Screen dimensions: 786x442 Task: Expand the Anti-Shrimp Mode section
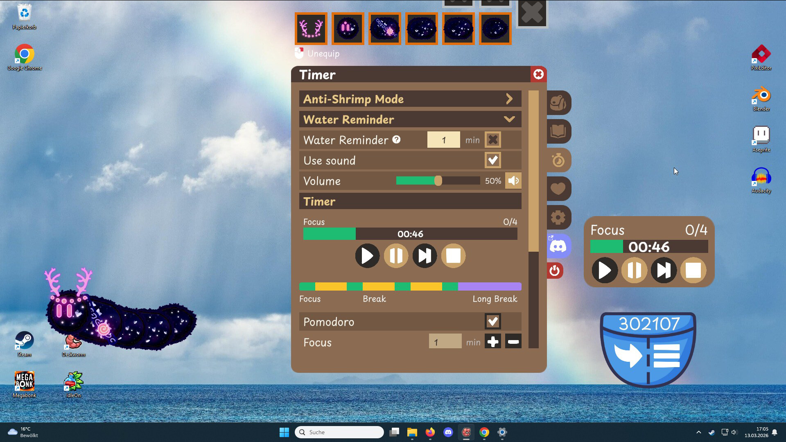509,99
